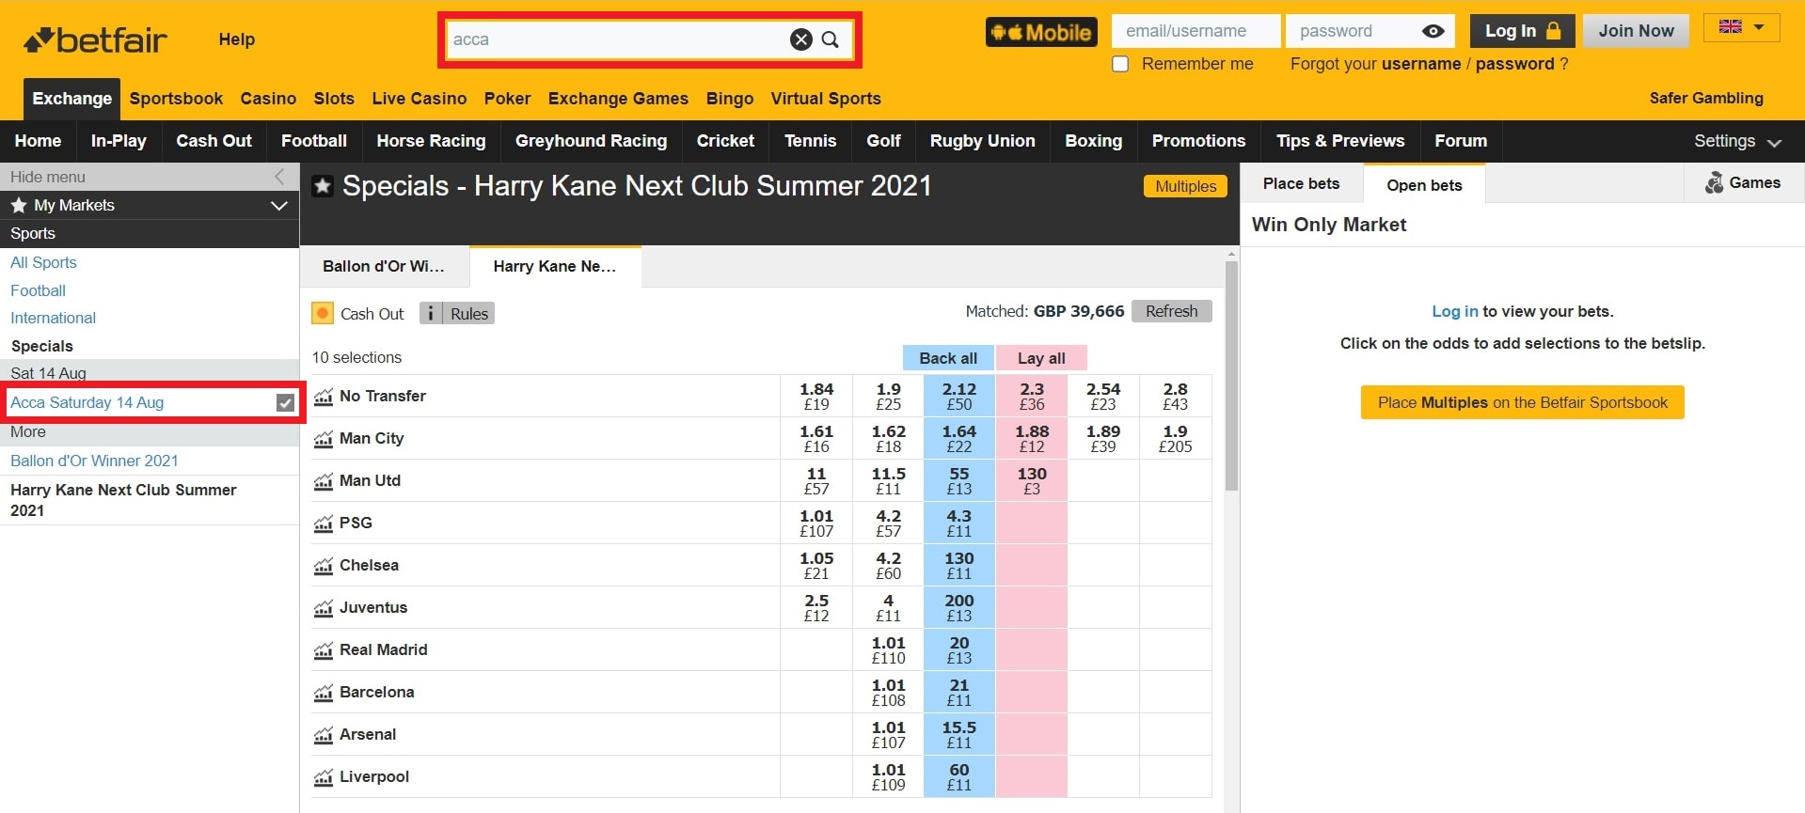Click the Rules info icon
The image size is (1805, 813).
[431, 313]
